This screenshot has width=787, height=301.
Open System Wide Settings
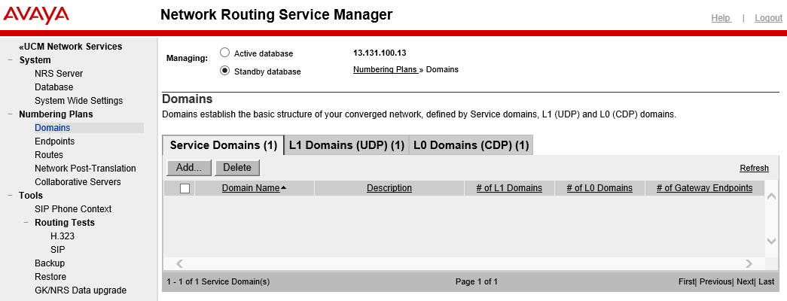[79, 100]
